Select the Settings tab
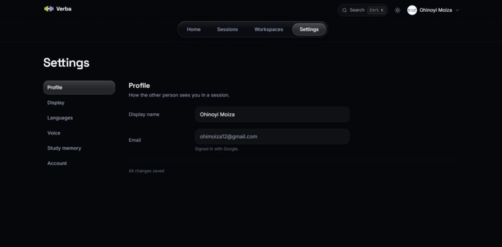 click(x=309, y=29)
